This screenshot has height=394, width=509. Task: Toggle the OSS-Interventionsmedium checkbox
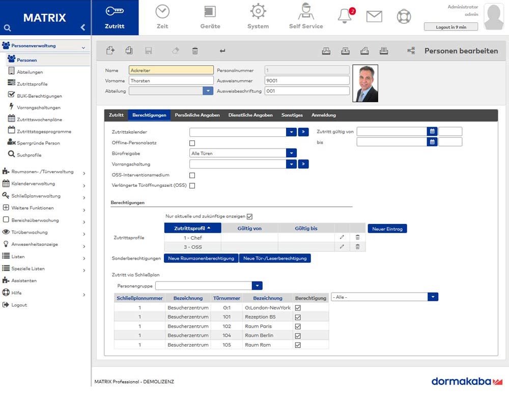(x=192, y=176)
